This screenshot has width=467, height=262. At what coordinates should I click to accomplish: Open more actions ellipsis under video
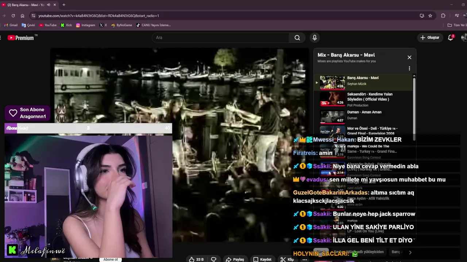(x=305, y=259)
